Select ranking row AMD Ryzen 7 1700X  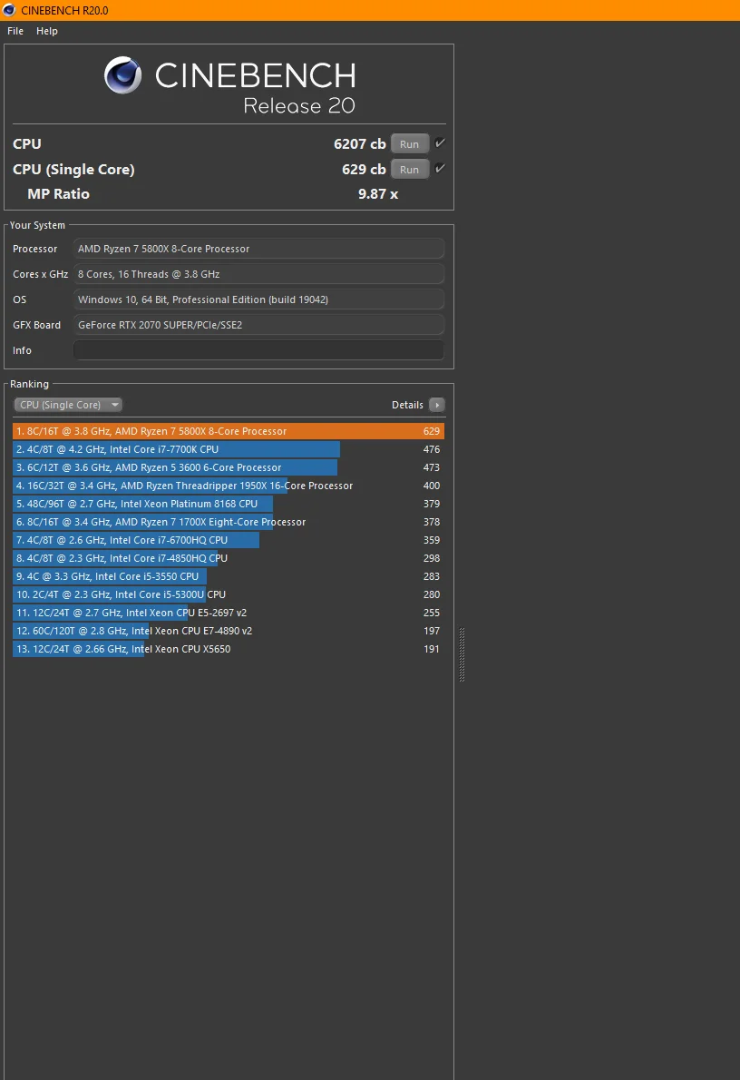[x=229, y=522]
